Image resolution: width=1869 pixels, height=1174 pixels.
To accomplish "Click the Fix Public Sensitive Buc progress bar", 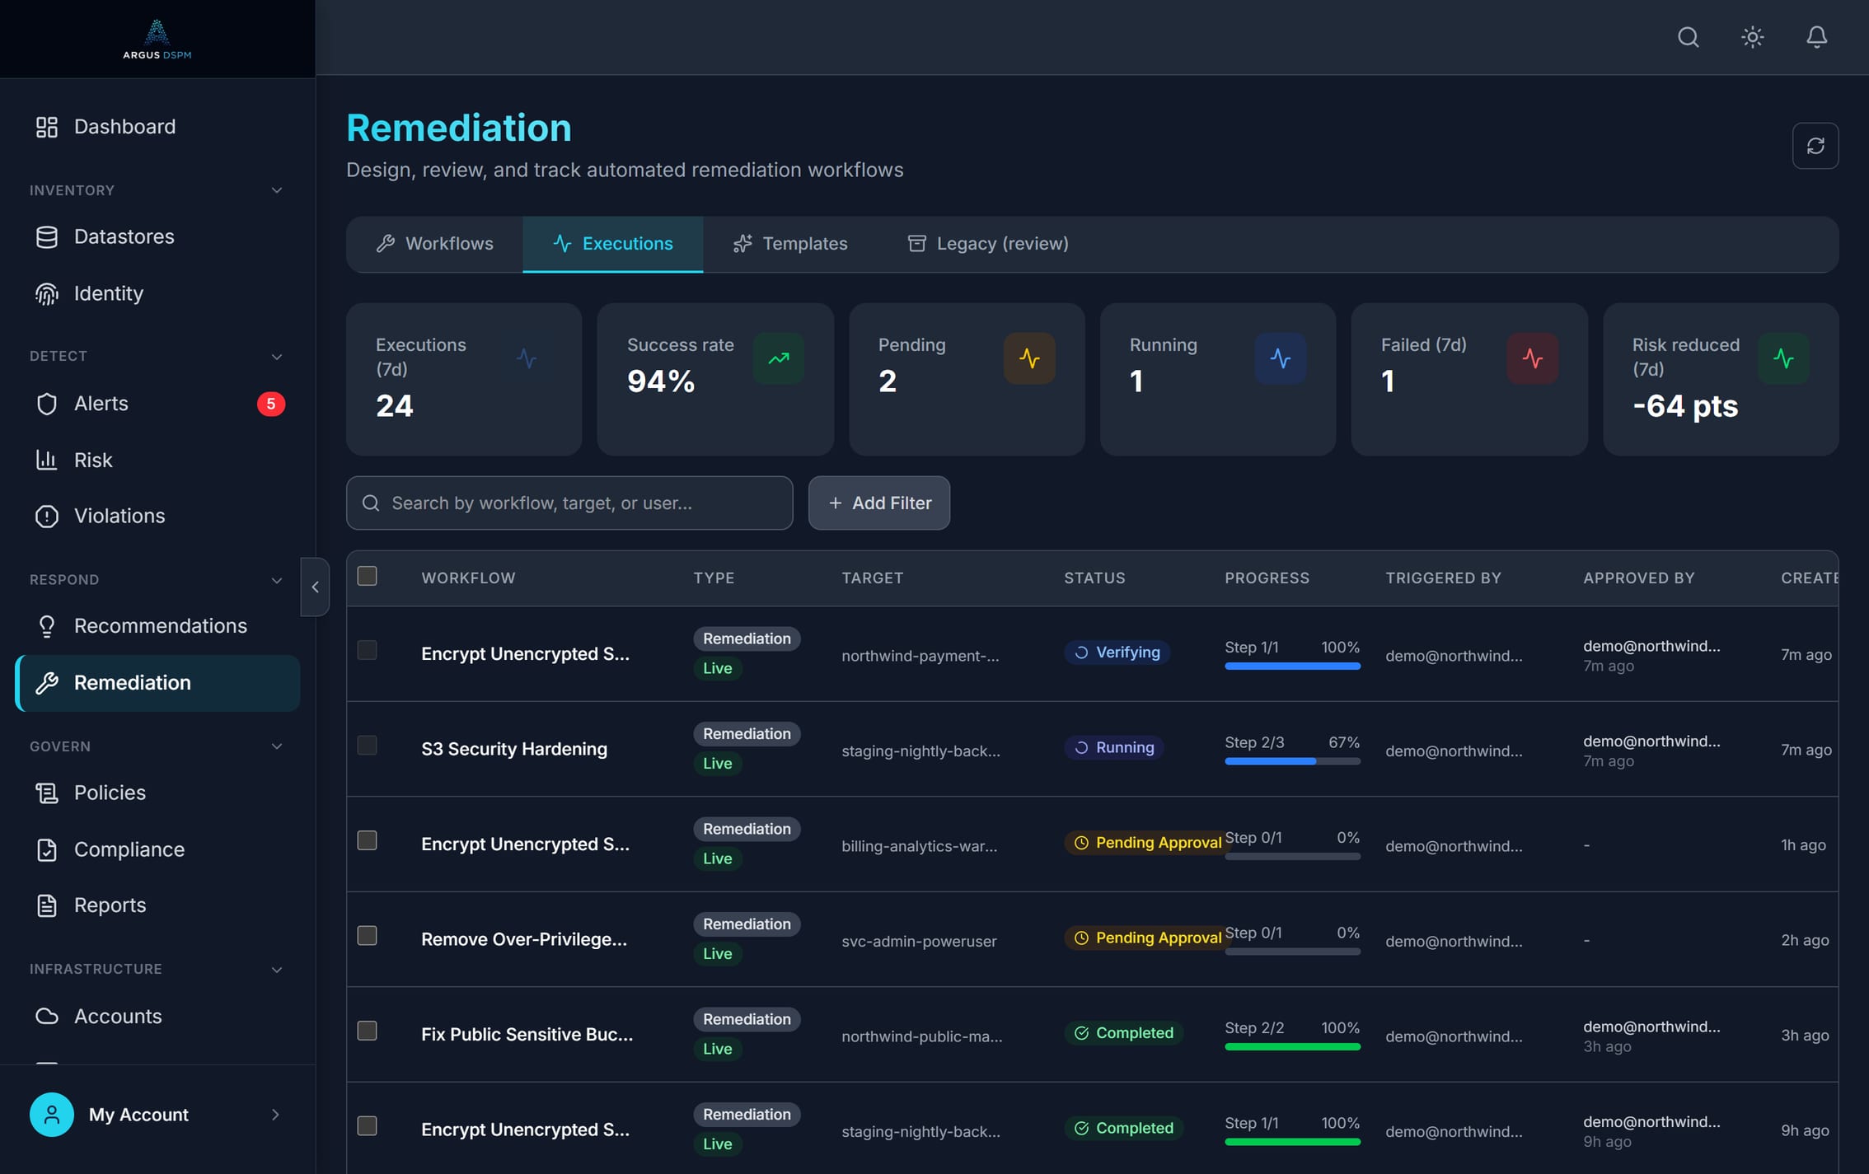I will pos(1292,1047).
